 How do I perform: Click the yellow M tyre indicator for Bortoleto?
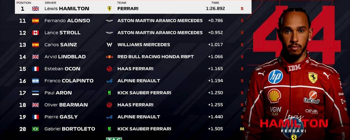[242, 129]
